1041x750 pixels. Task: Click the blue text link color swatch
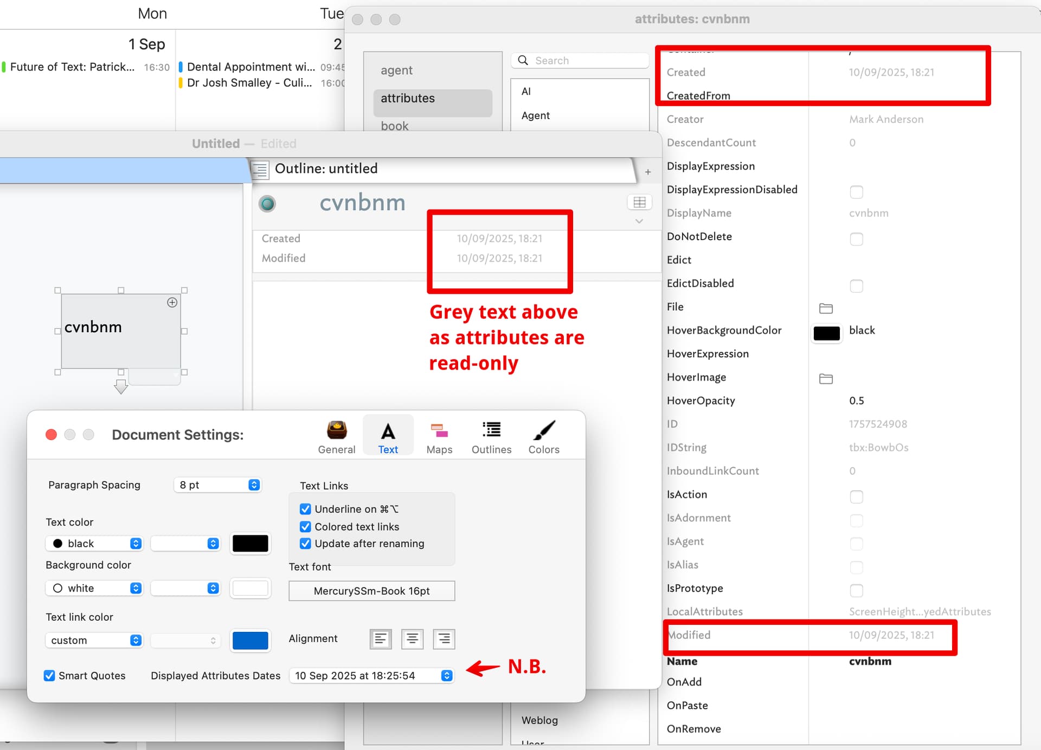[x=250, y=640]
